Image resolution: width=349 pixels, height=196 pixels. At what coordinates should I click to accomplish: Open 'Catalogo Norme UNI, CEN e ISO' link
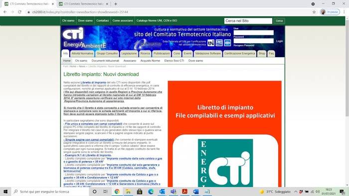click(157, 20)
